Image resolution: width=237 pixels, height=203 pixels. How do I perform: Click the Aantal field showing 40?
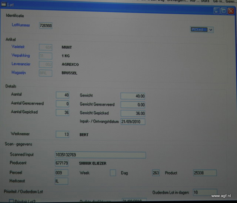click(63, 95)
